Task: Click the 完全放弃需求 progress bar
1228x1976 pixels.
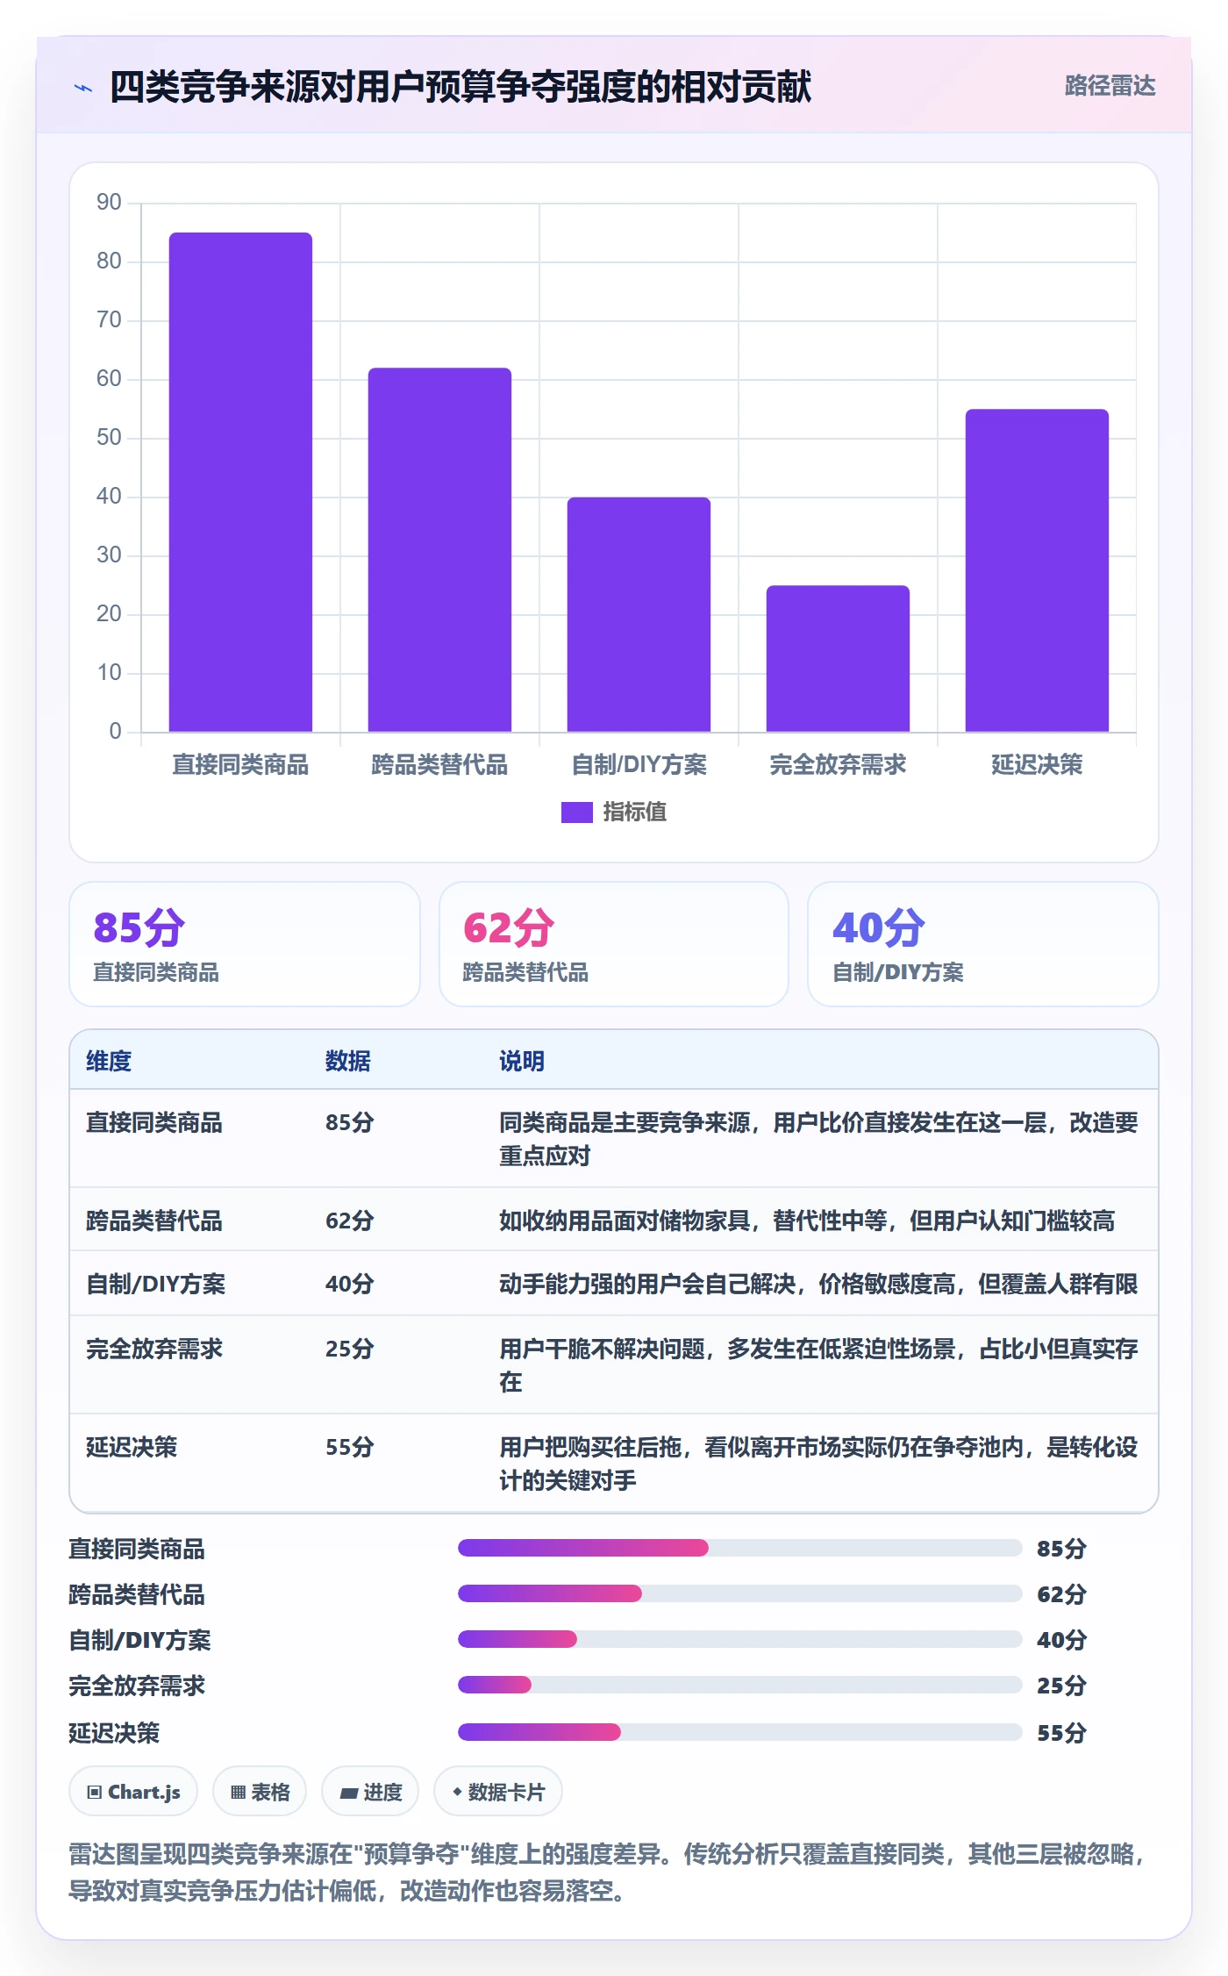Action: (740, 1685)
